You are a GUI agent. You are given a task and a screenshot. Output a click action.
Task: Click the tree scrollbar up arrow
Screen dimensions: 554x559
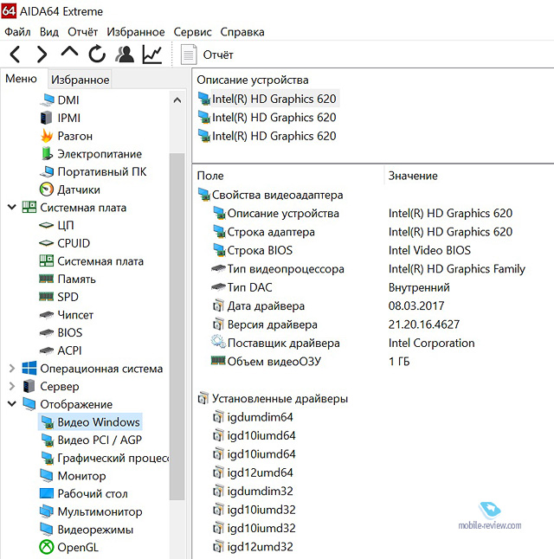177,100
